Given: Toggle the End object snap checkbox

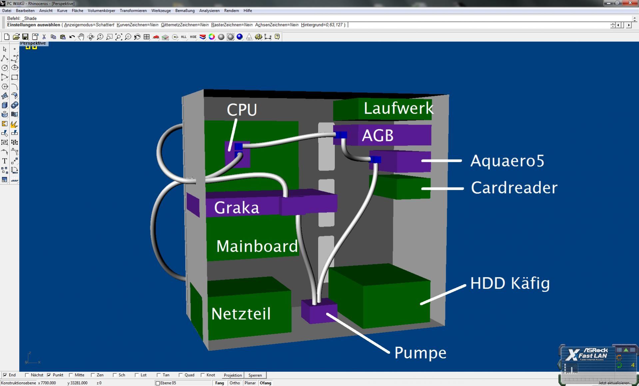Looking at the screenshot, I should (x=5, y=375).
